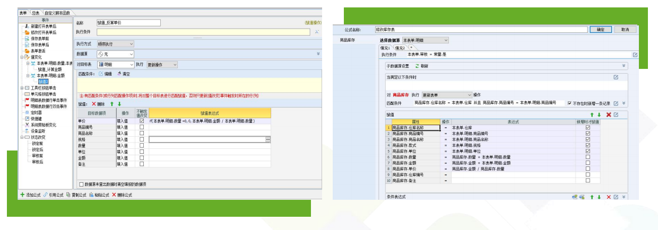Open 执行方式 顺序执行 dropdown
The height and width of the screenshot is (230, 658).
point(115,43)
